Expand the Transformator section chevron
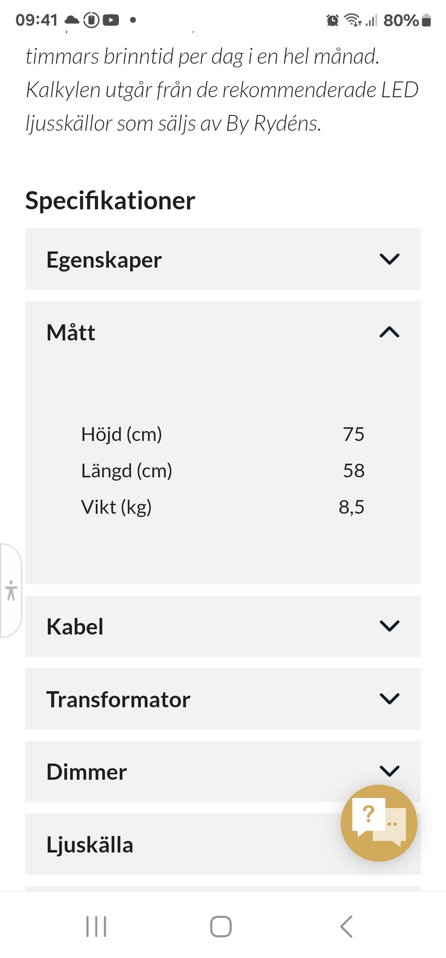Screen dimensions: 446x958 (389, 698)
